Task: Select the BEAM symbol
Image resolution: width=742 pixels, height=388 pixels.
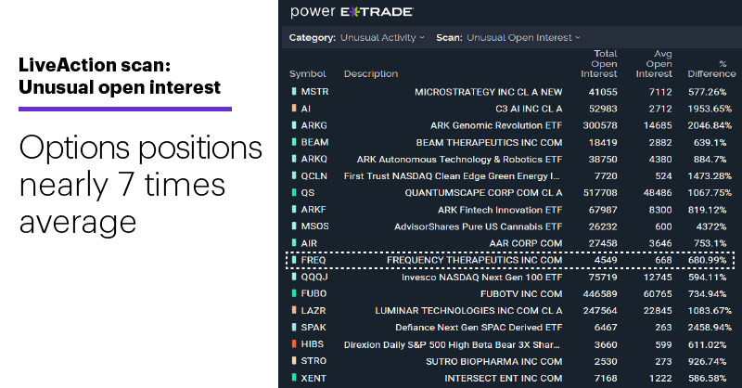Action: point(314,142)
